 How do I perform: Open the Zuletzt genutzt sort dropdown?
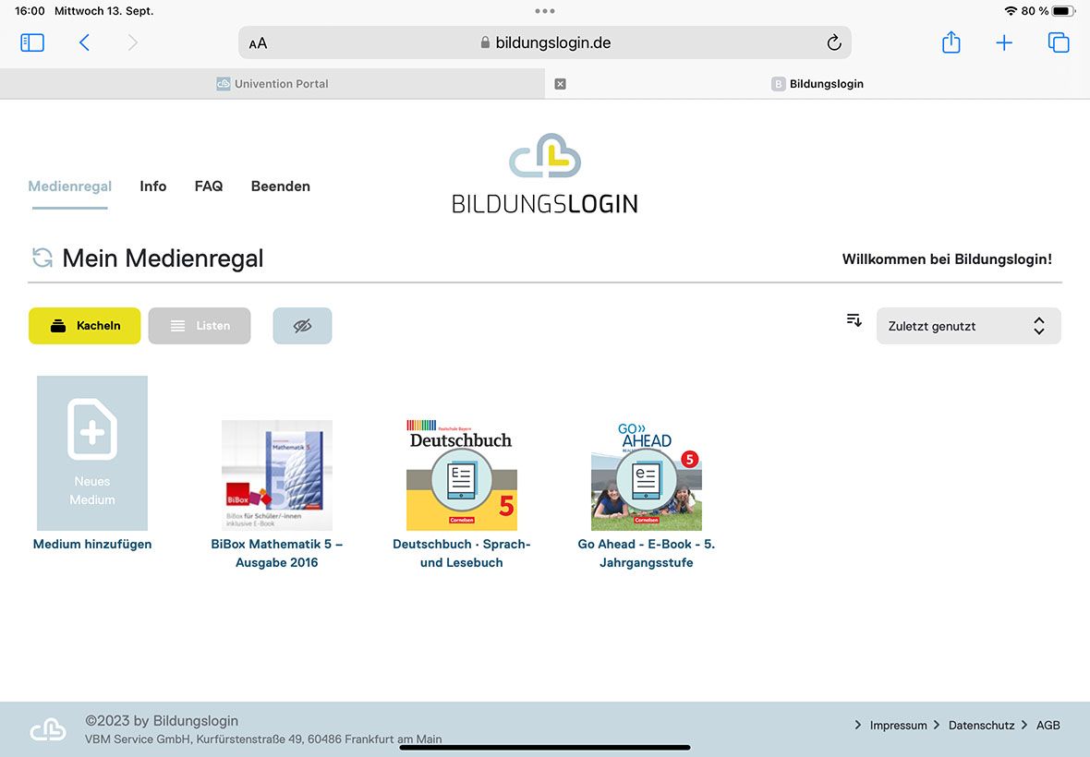[x=968, y=326]
